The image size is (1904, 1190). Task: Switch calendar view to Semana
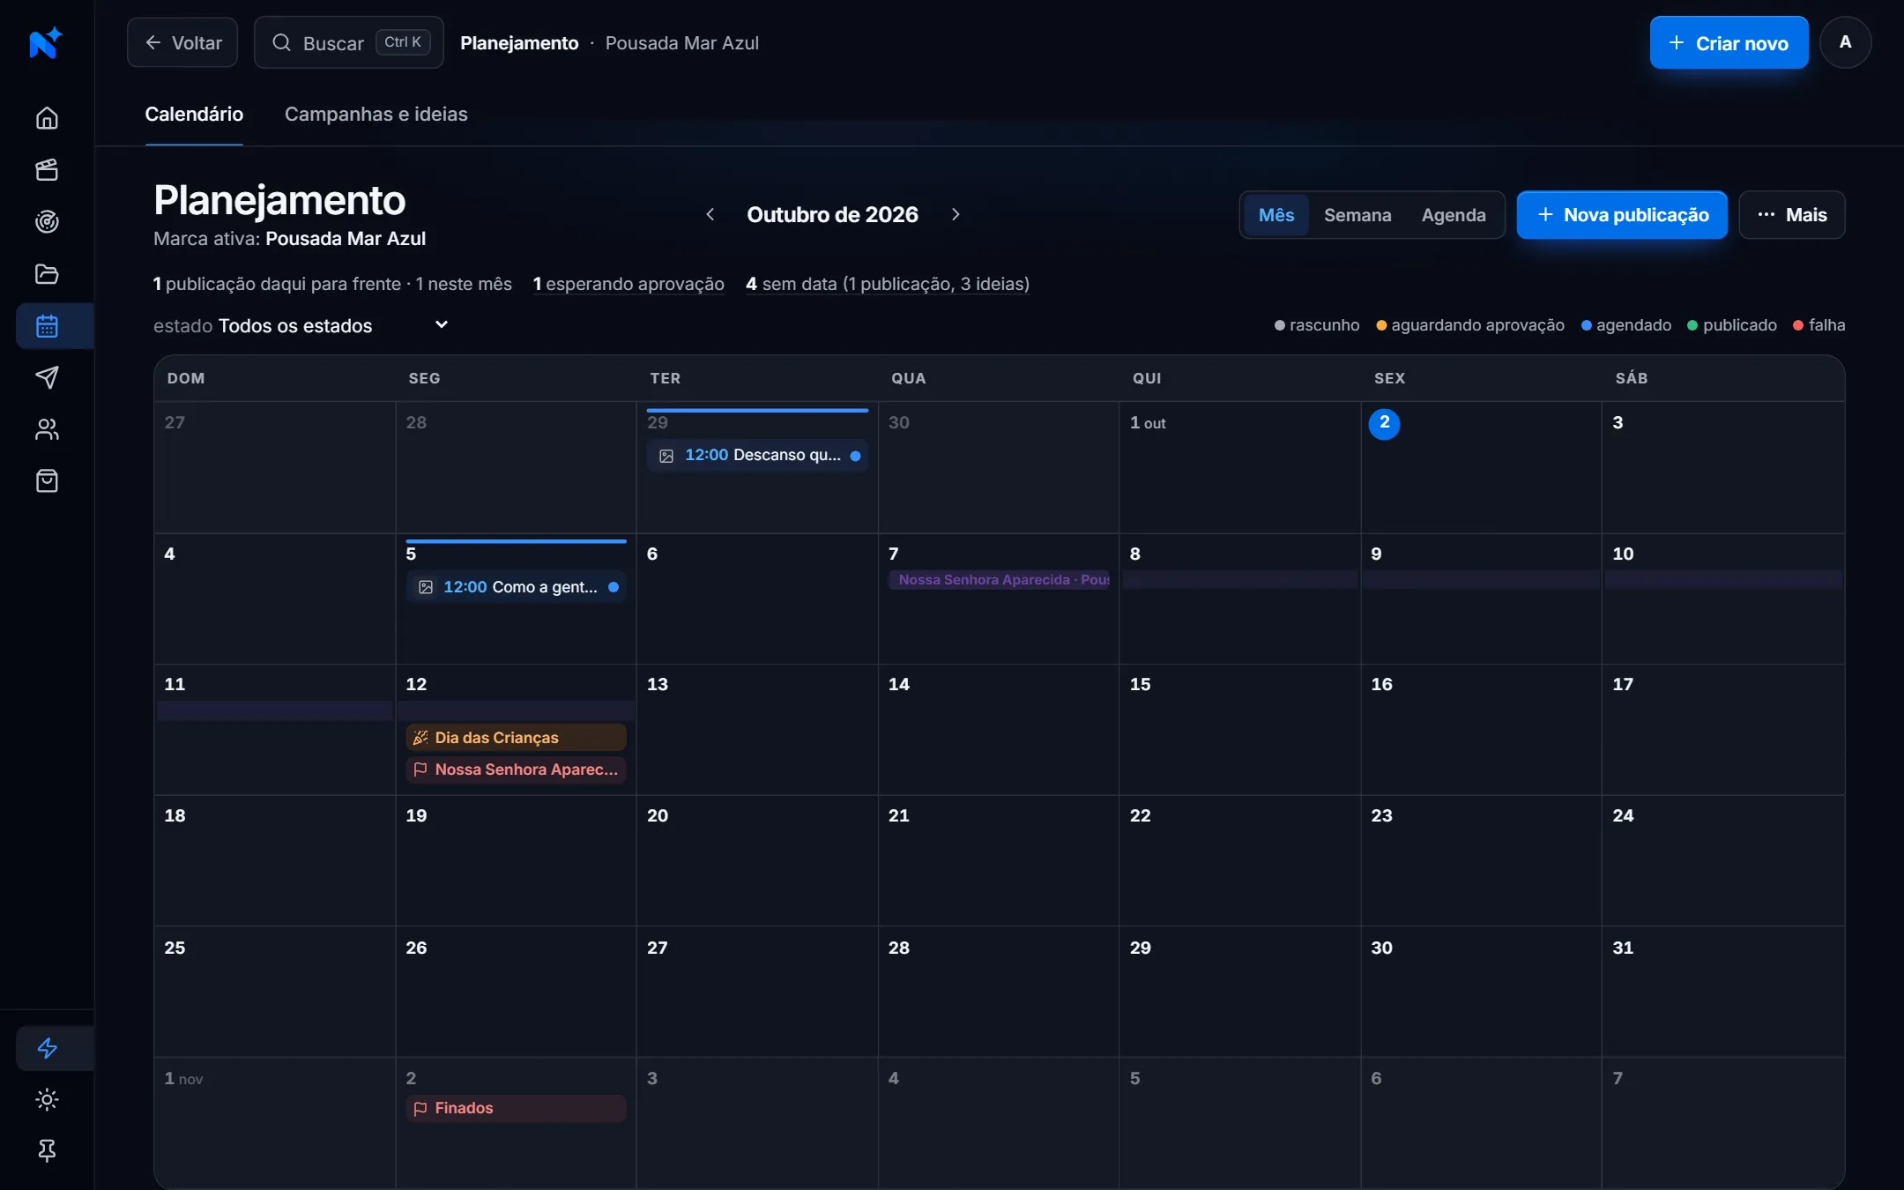[1357, 215]
